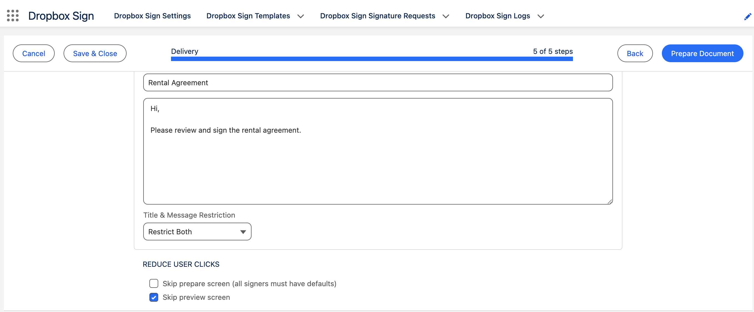
Task: Uncheck Skip preview screen checkbox
Action: point(154,297)
